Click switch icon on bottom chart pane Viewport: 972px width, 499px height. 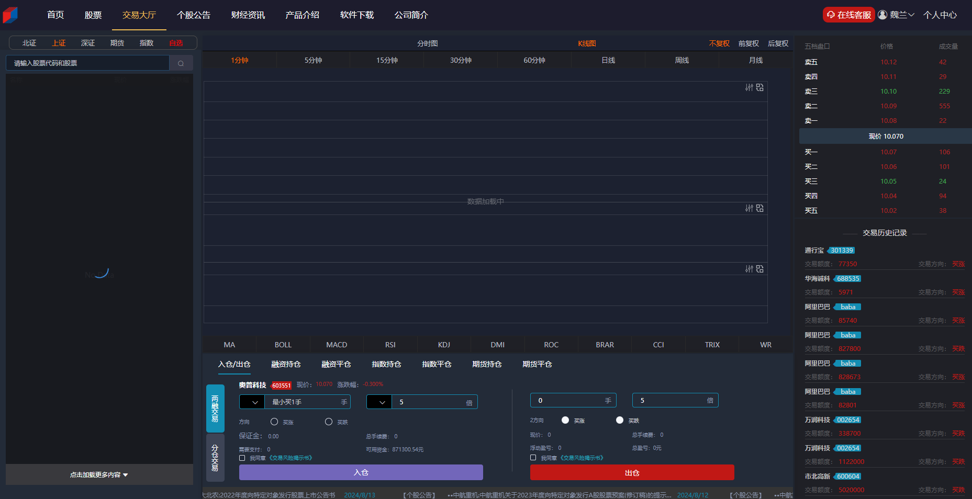[760, 269]
